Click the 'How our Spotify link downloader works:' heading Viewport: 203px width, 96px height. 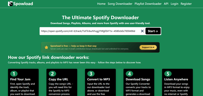click(48, 57)
